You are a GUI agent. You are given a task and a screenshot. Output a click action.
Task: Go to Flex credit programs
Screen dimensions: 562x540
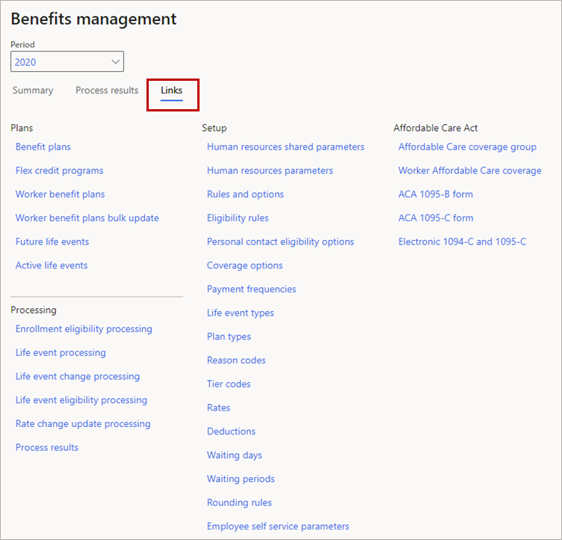(60, 171)
